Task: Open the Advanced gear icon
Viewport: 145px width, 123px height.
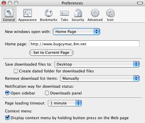Action: 95,13
